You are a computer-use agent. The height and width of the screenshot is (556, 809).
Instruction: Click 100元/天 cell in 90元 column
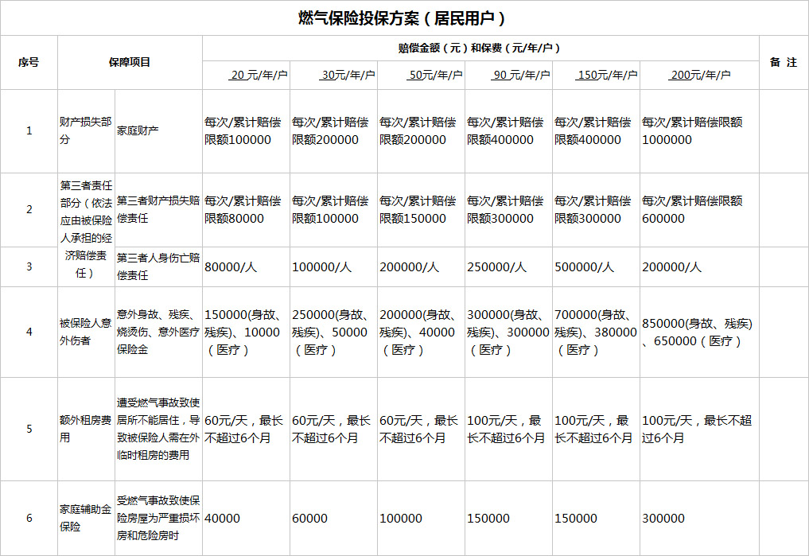509,429
